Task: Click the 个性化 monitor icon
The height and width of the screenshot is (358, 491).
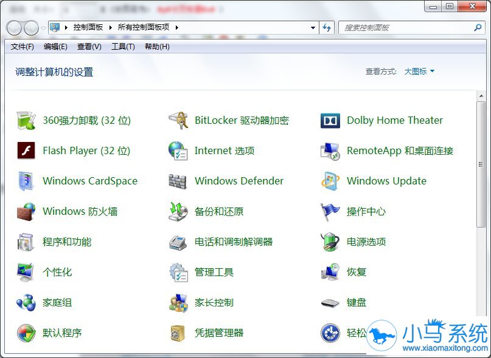Action: (x=26, y=272)
